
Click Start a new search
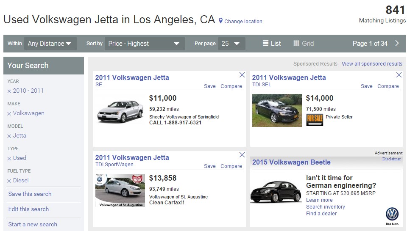[33, 225]
